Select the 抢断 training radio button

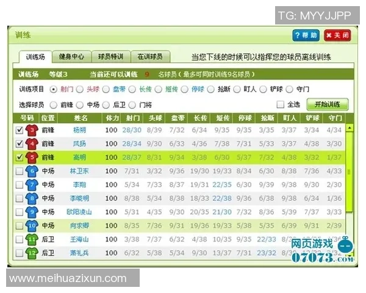click(211, 90)
